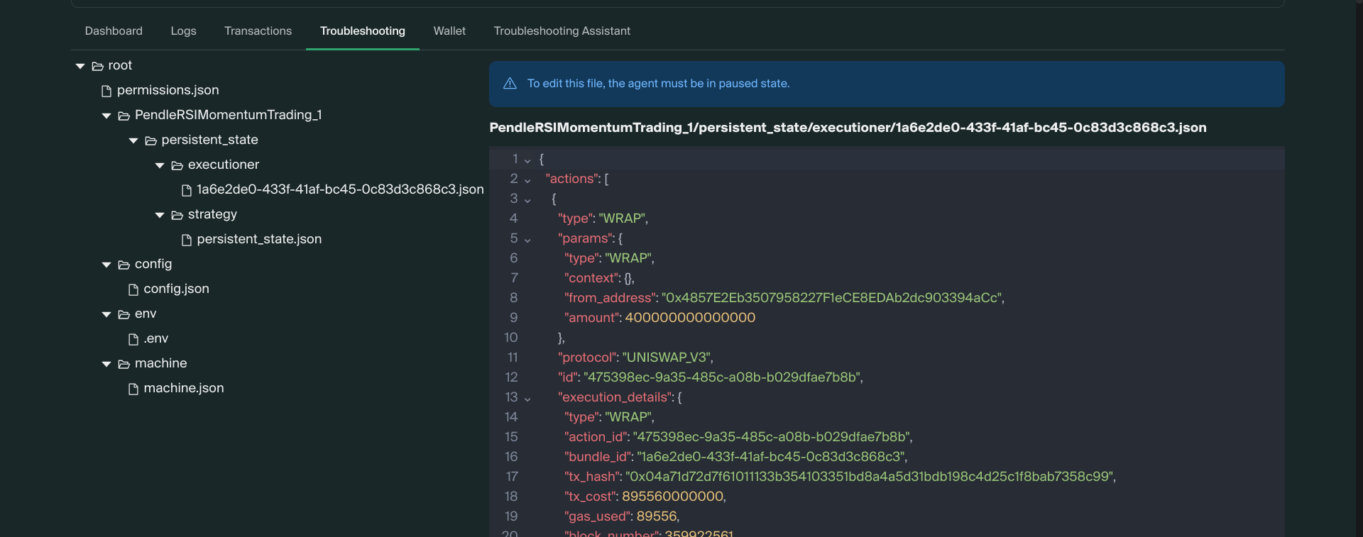The height and width of the screenshot is (537, 1363).
Task: Select the strategy folder label
Action: (212, 214)
